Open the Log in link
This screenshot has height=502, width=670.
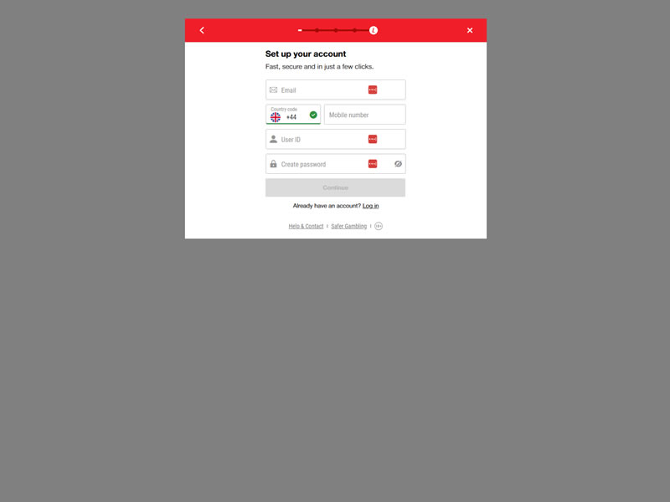point(370,206)
